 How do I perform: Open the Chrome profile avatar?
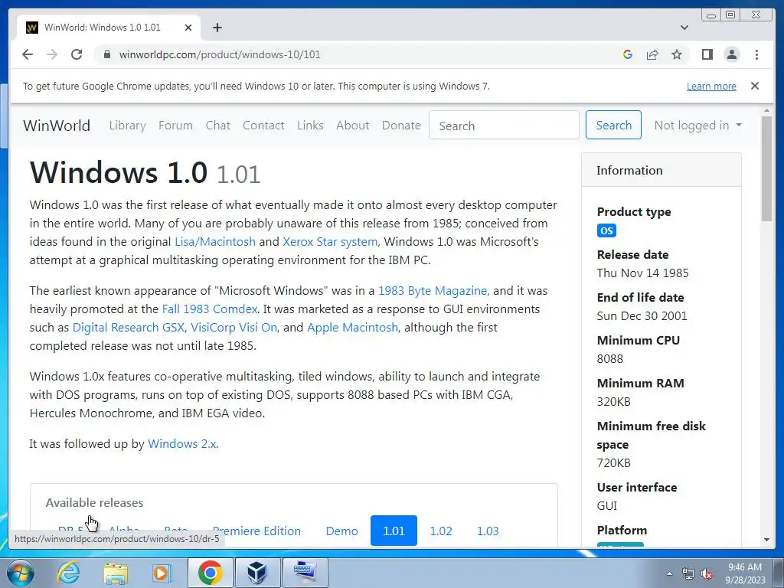[x=731, y=54]
